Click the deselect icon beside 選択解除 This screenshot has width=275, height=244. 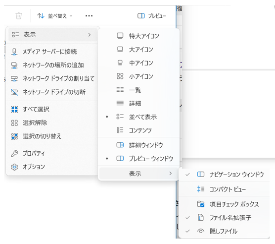[x=14, y=123]
